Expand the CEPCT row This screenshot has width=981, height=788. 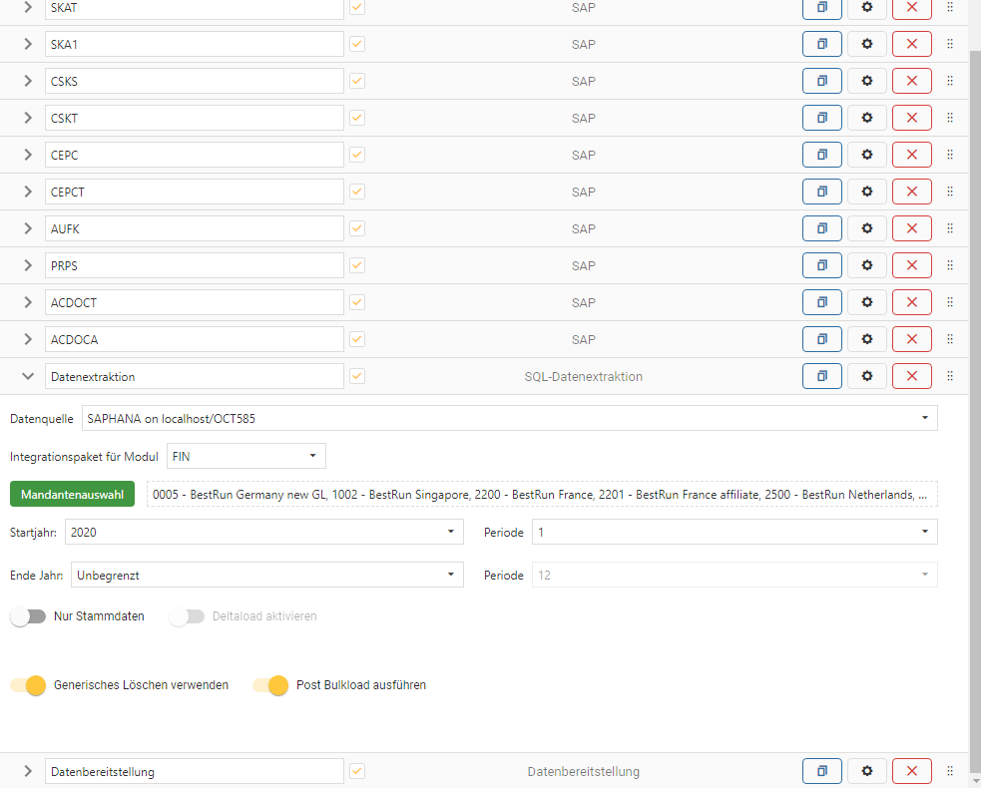click(28, 192)
